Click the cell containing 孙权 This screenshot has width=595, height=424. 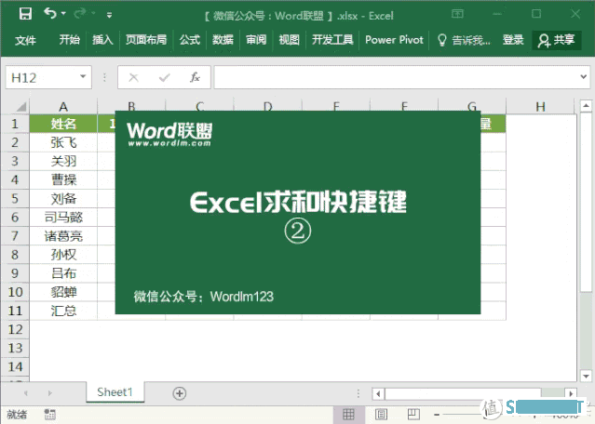(63, 254)
